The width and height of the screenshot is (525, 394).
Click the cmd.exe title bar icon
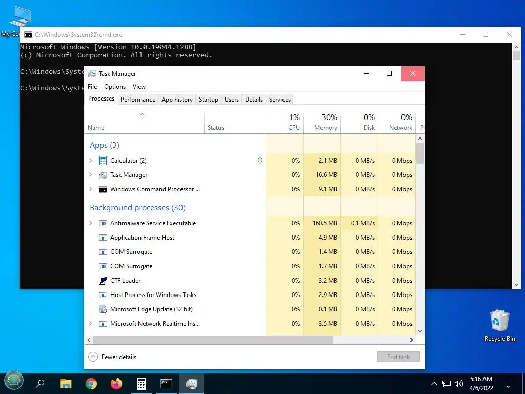coord(28,35)
